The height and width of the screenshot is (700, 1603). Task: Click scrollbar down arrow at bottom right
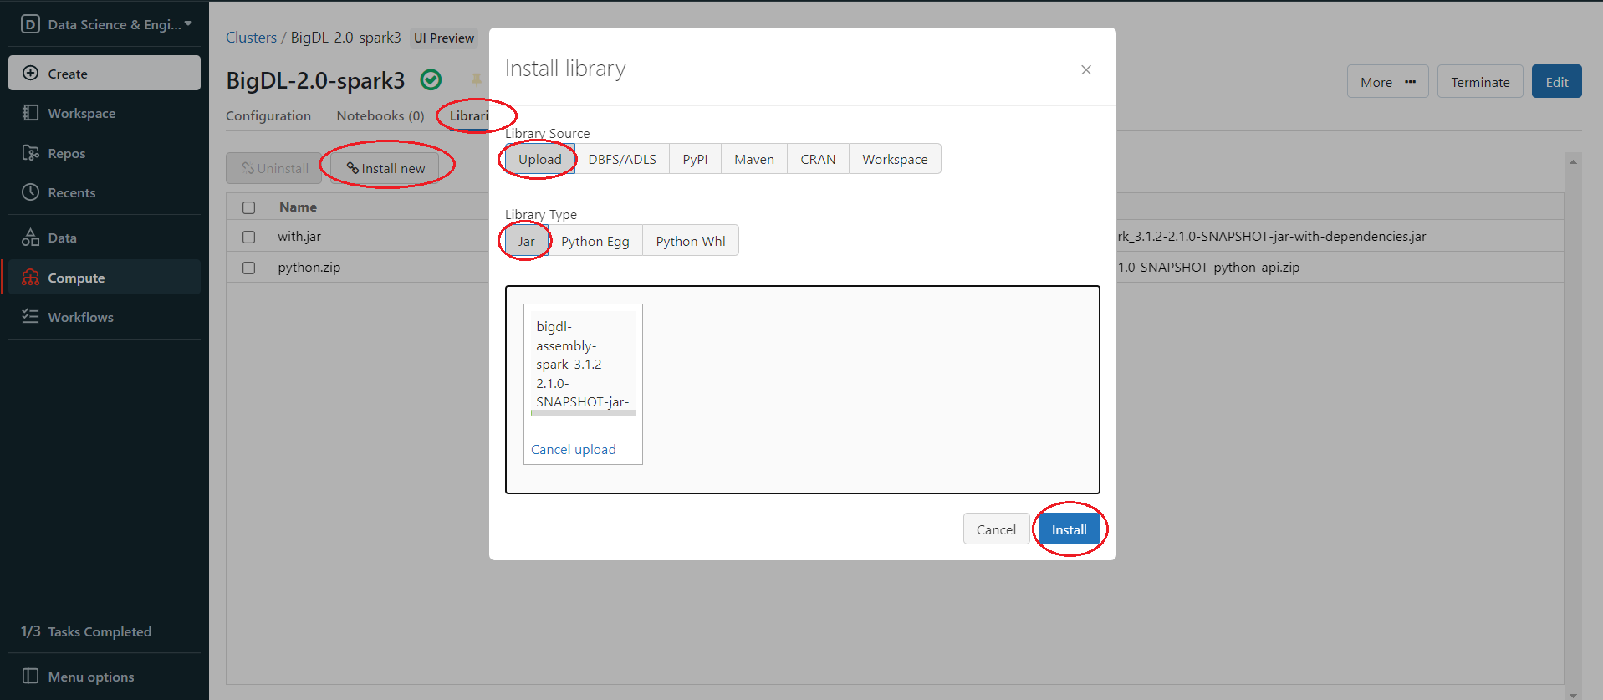(1572, 694)
